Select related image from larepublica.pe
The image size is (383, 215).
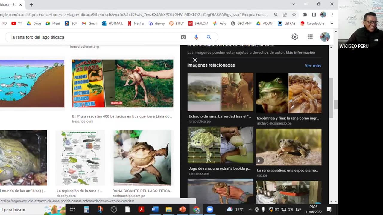point(220,92)
